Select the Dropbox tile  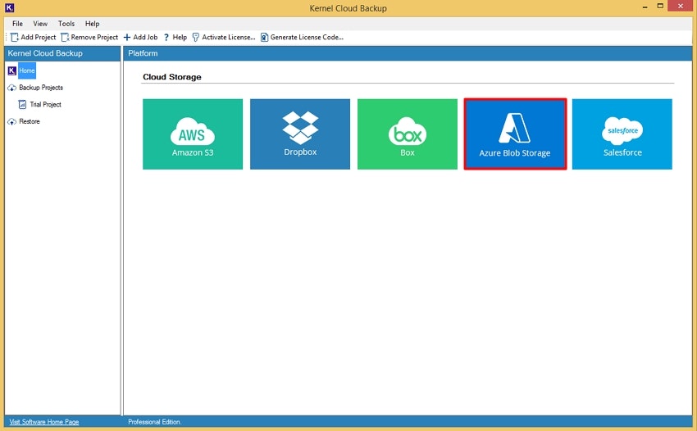pos(300,134)
